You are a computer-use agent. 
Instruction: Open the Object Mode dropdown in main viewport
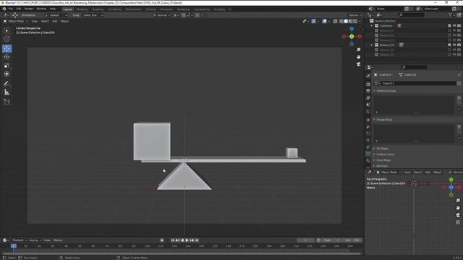(16, 21)
